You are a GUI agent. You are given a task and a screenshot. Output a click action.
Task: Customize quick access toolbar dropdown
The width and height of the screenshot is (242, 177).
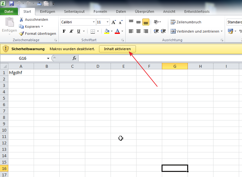point(53,4)
